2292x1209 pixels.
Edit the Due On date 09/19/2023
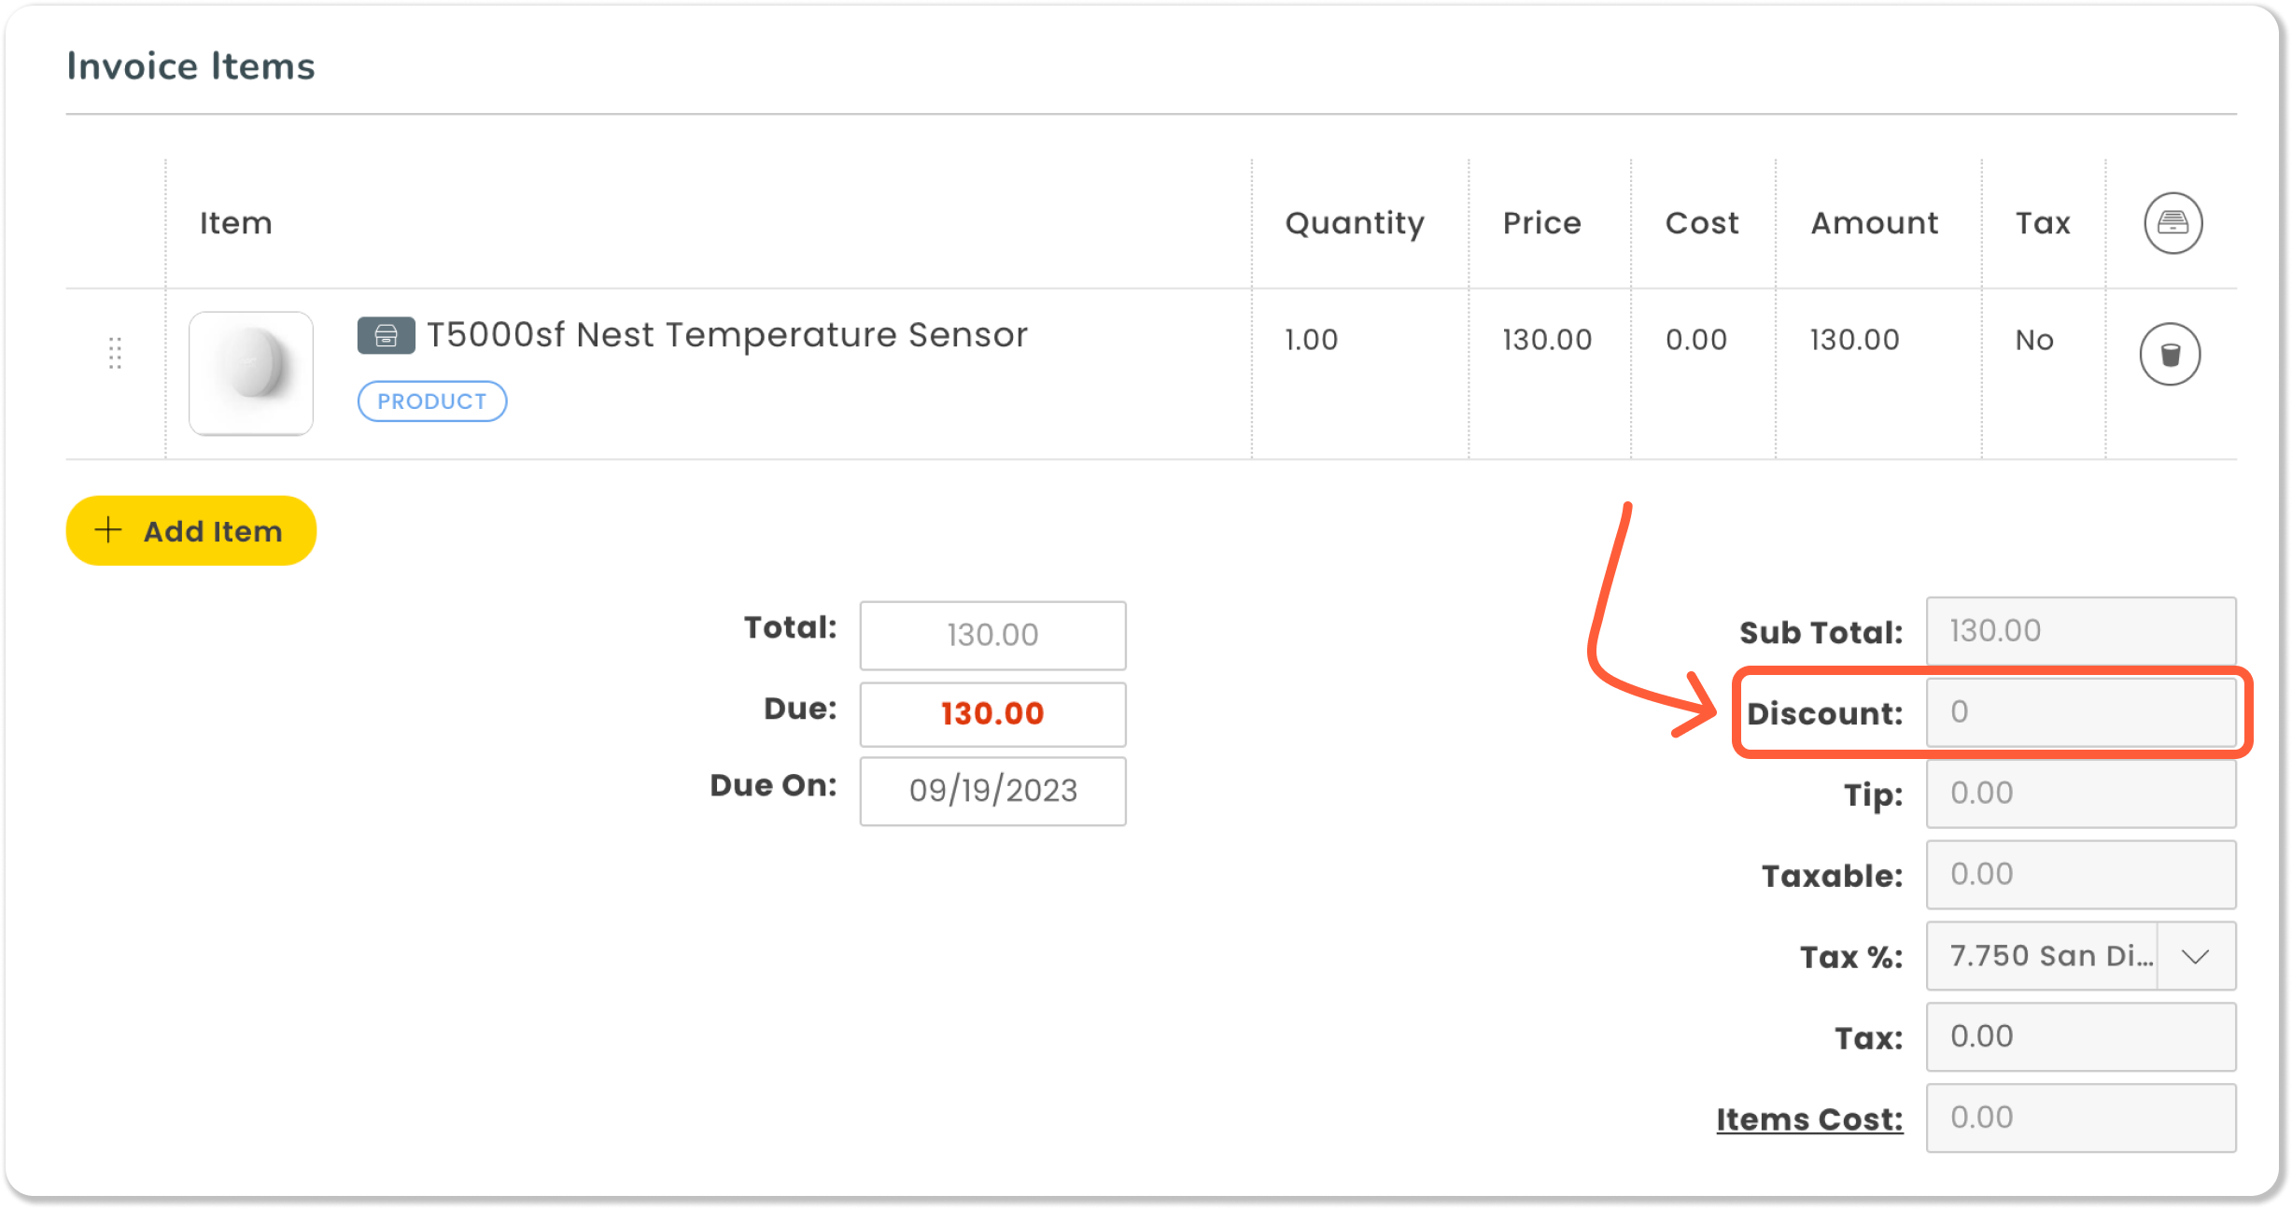992,791
